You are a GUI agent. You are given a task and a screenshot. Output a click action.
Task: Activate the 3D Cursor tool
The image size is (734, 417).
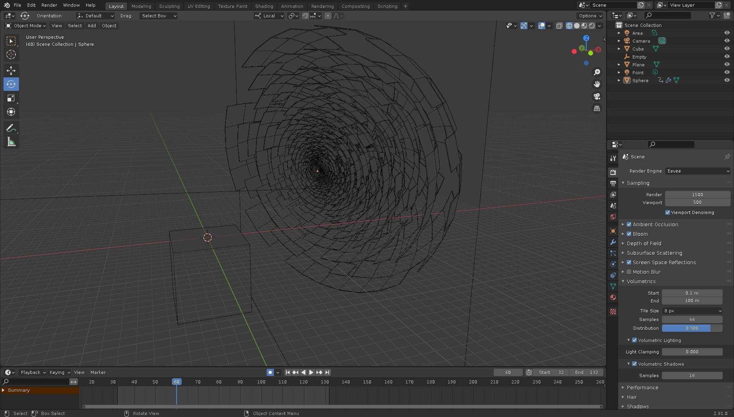point(11,54)
